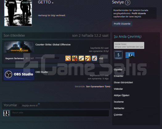View the first achievement icon with number 2
Viewport: 162px width, 129px height.
[68, 58]
